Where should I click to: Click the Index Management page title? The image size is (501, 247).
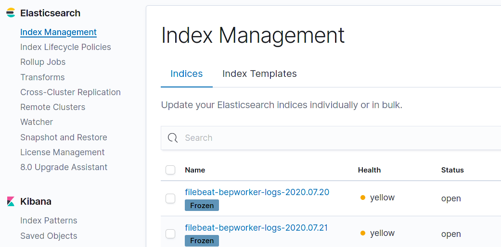pyautogui.click(x=253, y=35)
